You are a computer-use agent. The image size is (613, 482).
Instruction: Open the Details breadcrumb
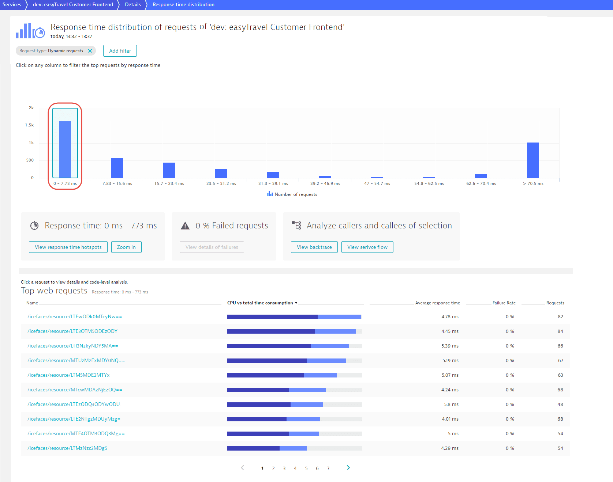click(133, 5)
